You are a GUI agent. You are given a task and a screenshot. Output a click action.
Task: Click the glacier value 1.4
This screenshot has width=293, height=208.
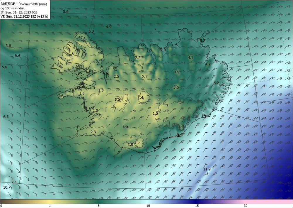tap(141, 97)
